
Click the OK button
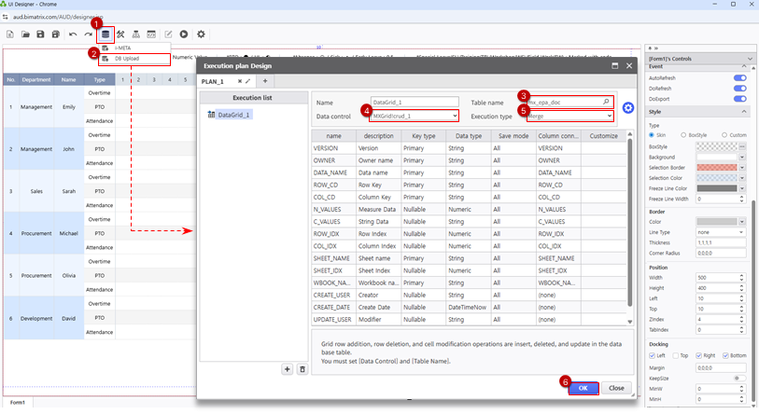[x=583, y=387]
